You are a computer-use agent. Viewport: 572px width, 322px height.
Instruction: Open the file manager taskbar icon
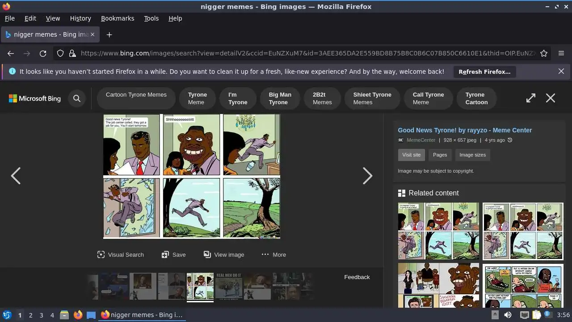(64, 315)
